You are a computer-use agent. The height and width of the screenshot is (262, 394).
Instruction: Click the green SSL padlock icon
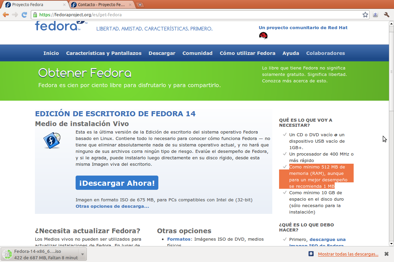click(x=35, y=15)
